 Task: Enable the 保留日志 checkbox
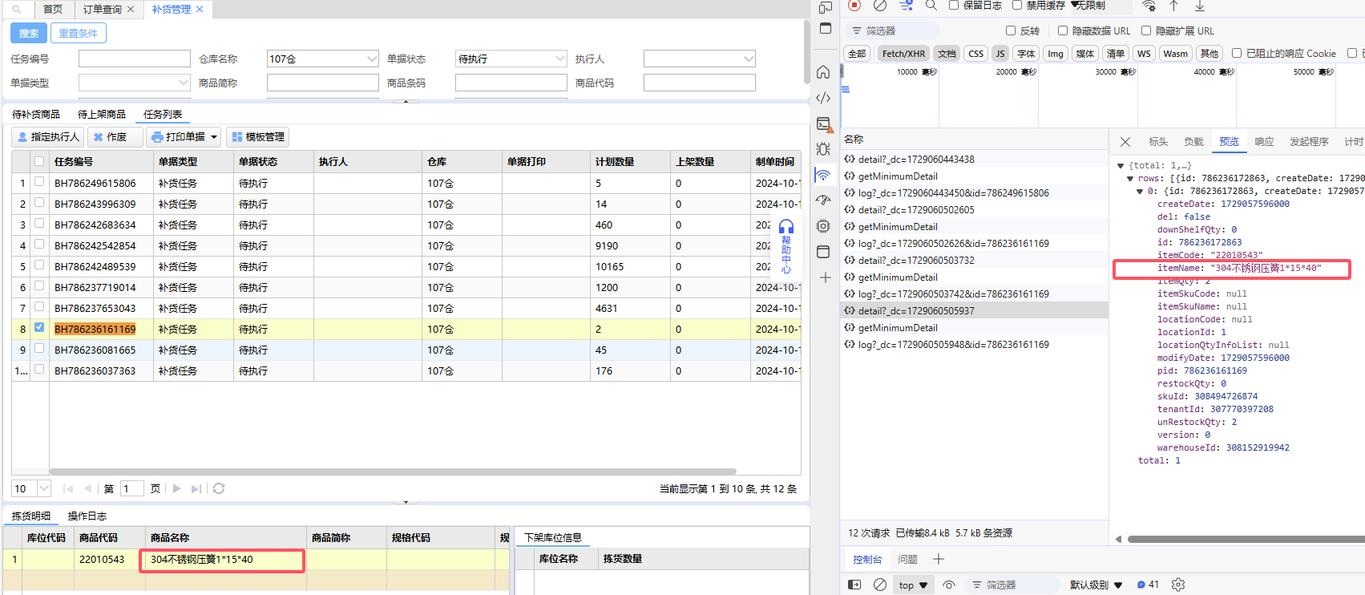click(954, 6)
